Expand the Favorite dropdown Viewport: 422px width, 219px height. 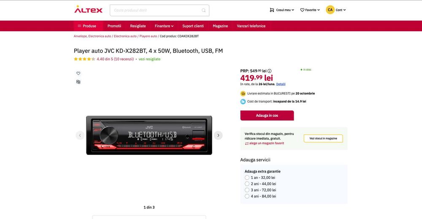310,10
